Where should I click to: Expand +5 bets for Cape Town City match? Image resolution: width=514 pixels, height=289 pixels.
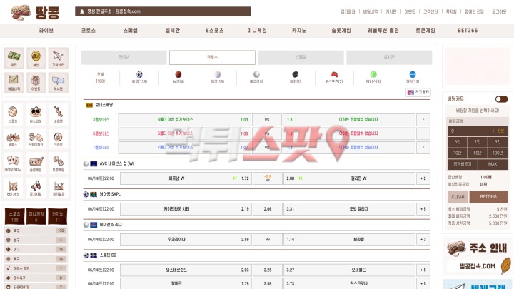coord(423,209)
